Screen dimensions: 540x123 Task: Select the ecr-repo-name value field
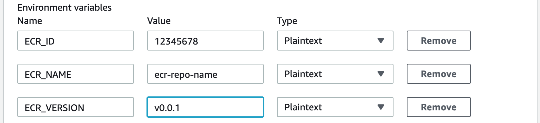click(205, 74)
